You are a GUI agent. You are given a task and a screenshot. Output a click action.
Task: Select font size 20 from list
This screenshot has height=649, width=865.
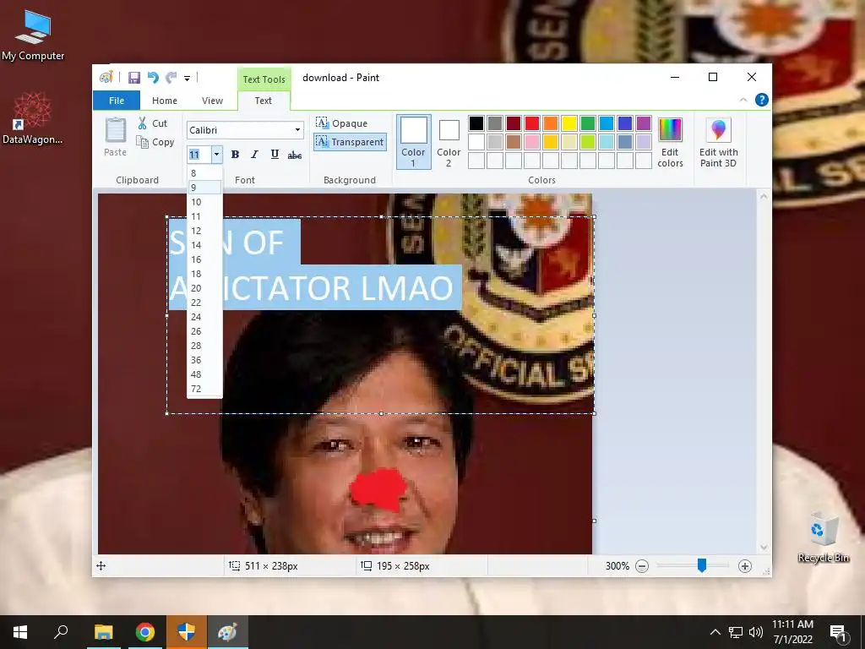204,288
